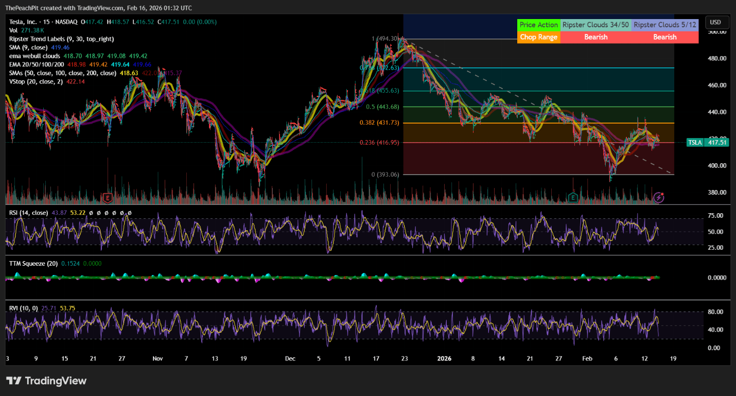Click the 380.00 price scale label

click(716, 192)
